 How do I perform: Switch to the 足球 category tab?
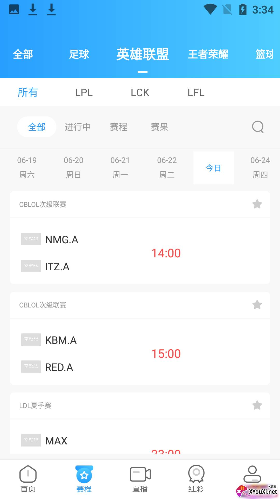point(79,54)
